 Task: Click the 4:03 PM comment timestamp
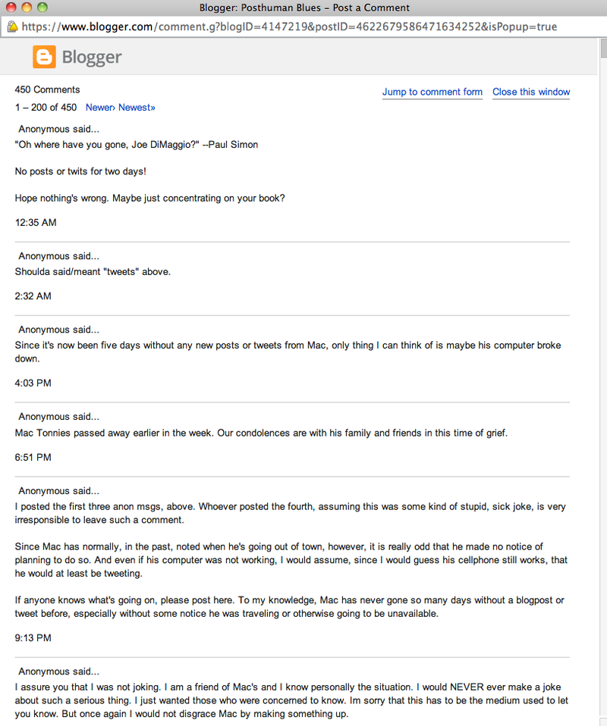point(33,383)
